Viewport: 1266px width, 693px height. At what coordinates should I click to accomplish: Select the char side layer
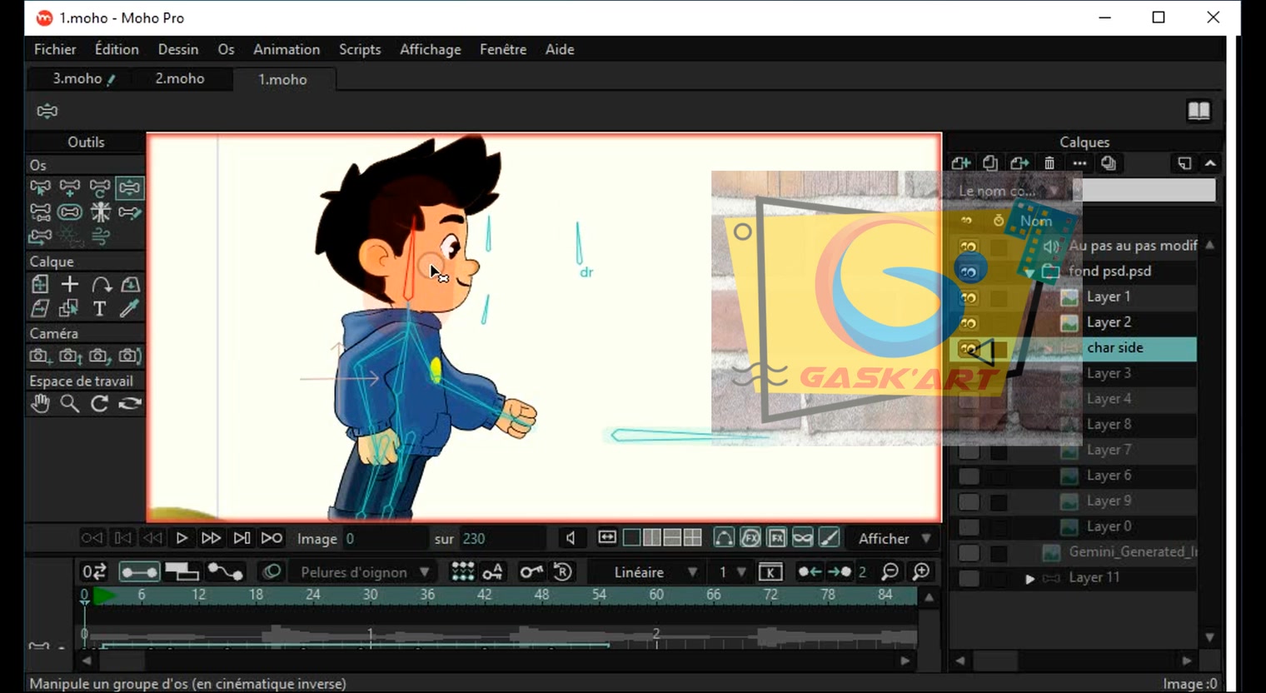coord(1114,348)
